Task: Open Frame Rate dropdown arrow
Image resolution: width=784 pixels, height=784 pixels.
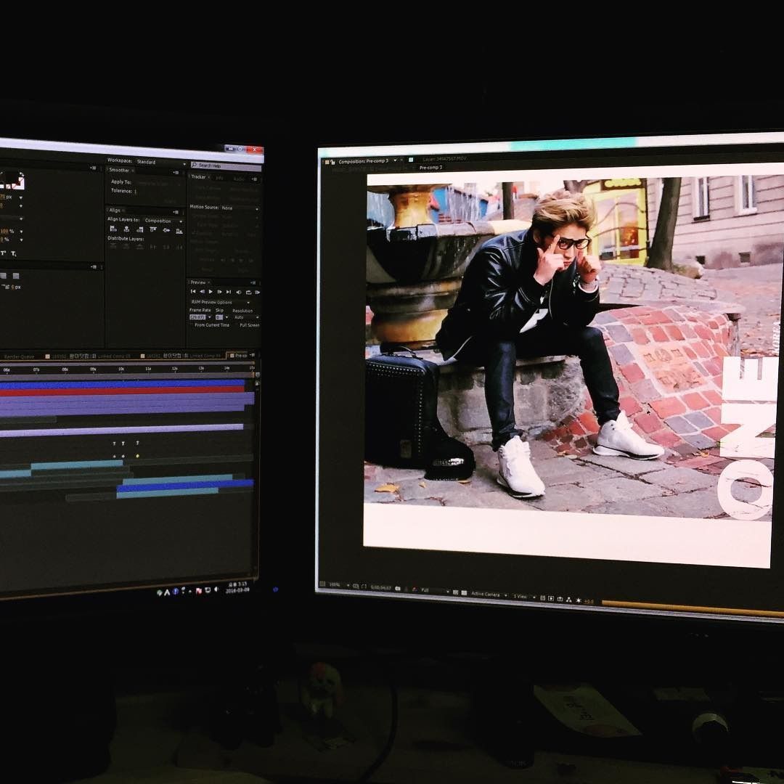Action: (210, 317)
